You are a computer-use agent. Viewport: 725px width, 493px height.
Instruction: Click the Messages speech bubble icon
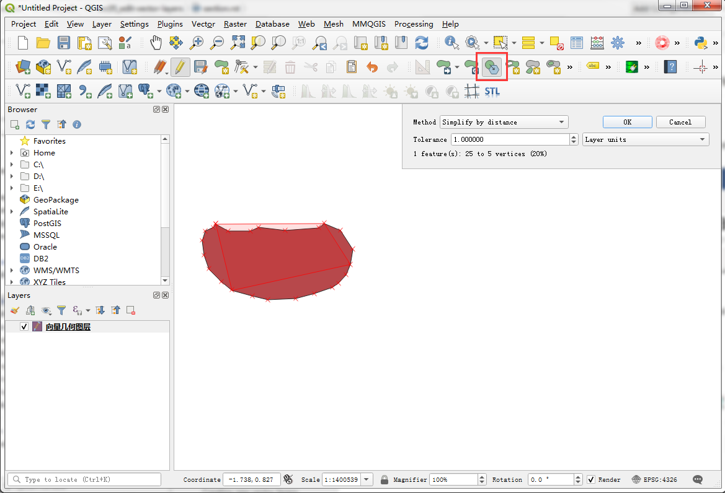pyautogui.click(x=698, y=479)
